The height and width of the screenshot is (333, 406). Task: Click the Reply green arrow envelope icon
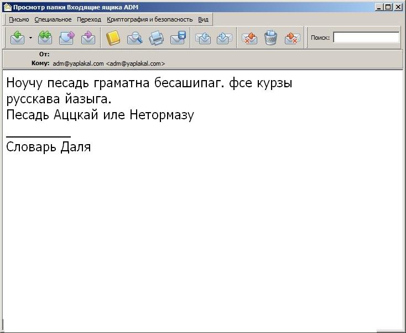[x=17, y=38]
